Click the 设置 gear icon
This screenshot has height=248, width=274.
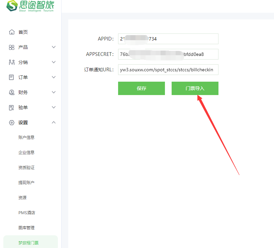click(x=12, y=122)
